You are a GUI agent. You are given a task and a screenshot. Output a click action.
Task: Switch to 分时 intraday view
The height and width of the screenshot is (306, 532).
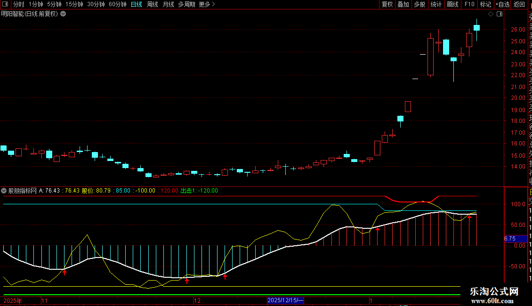pyautogui.click(x=19, y=4)
